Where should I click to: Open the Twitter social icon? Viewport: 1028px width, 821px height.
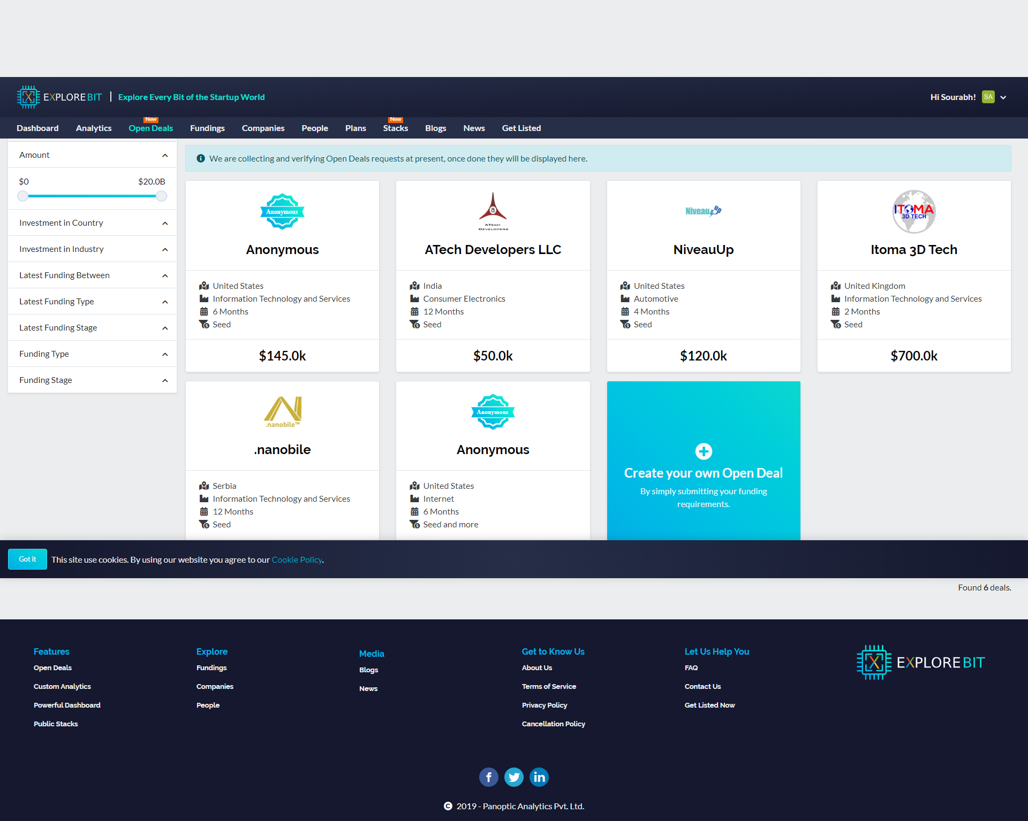pos(514,777)
